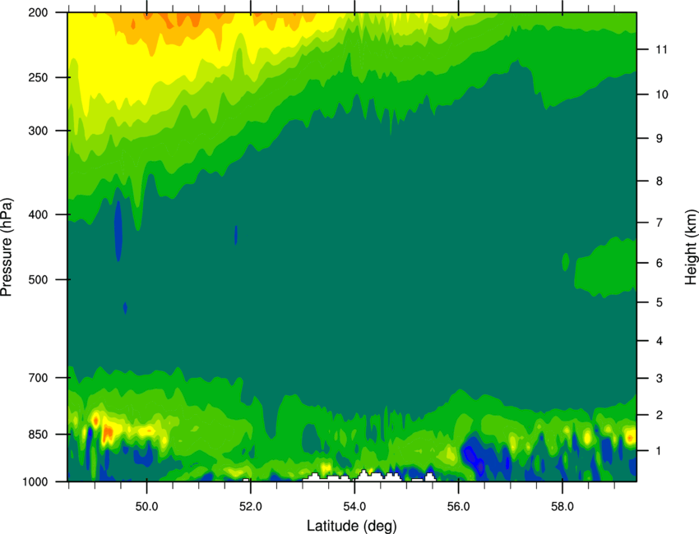699x534 pixels.
Task: Select the 850 pressure tick label
Action: click(x=38, y=435)
